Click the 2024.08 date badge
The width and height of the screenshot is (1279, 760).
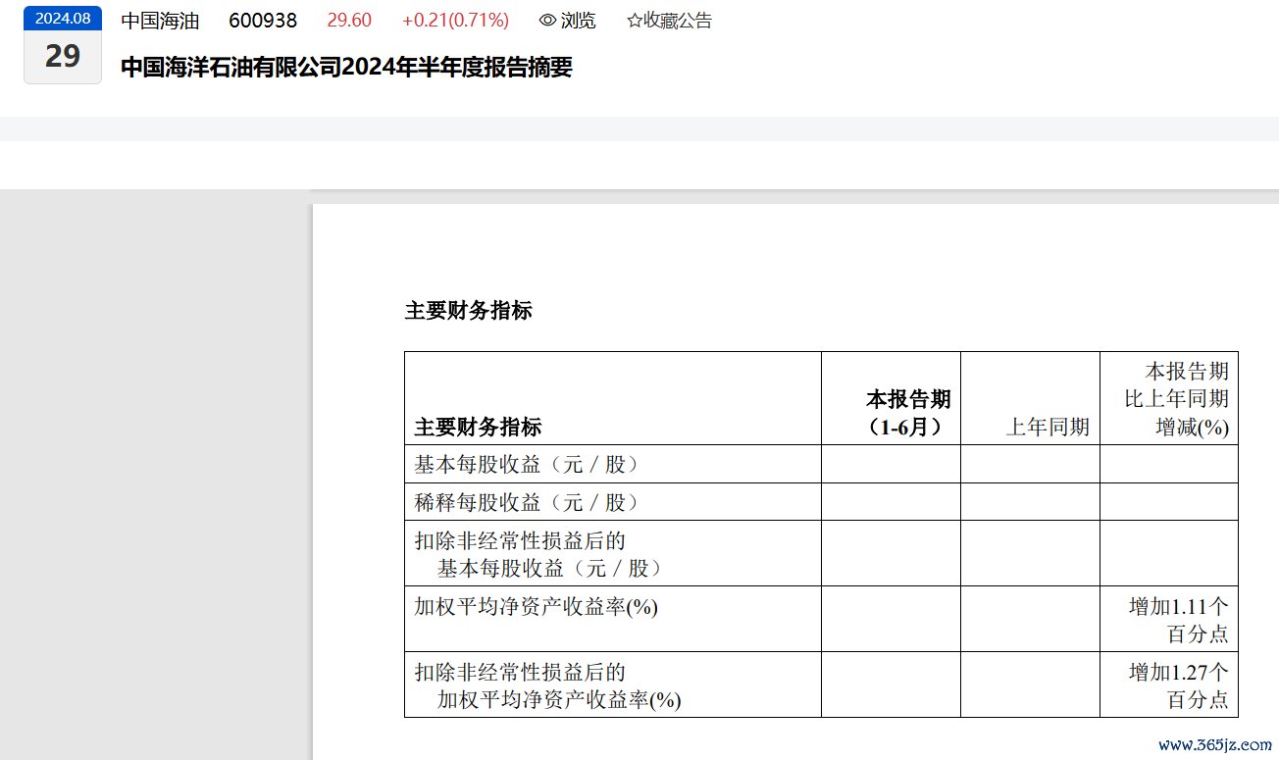point(63,18)
